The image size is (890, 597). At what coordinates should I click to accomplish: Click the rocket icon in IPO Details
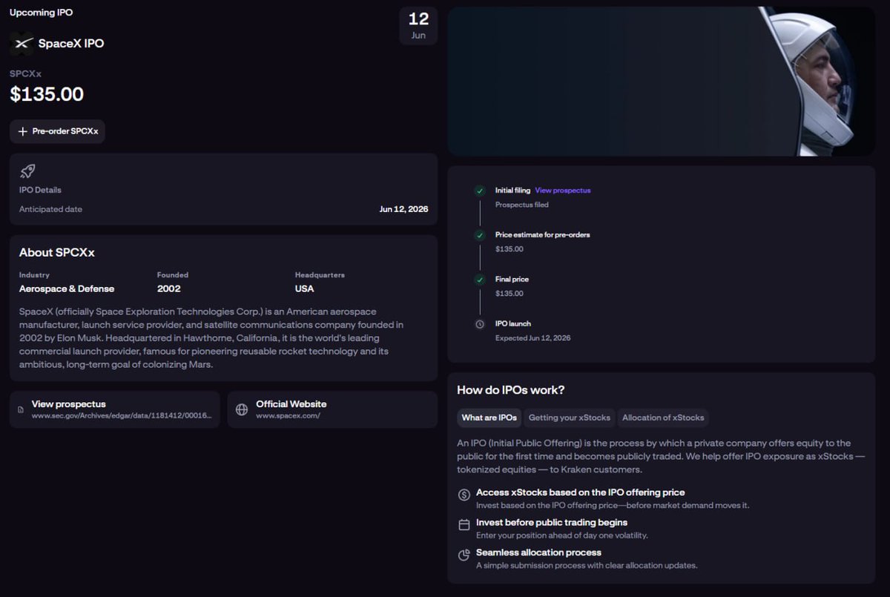(27, 171)
